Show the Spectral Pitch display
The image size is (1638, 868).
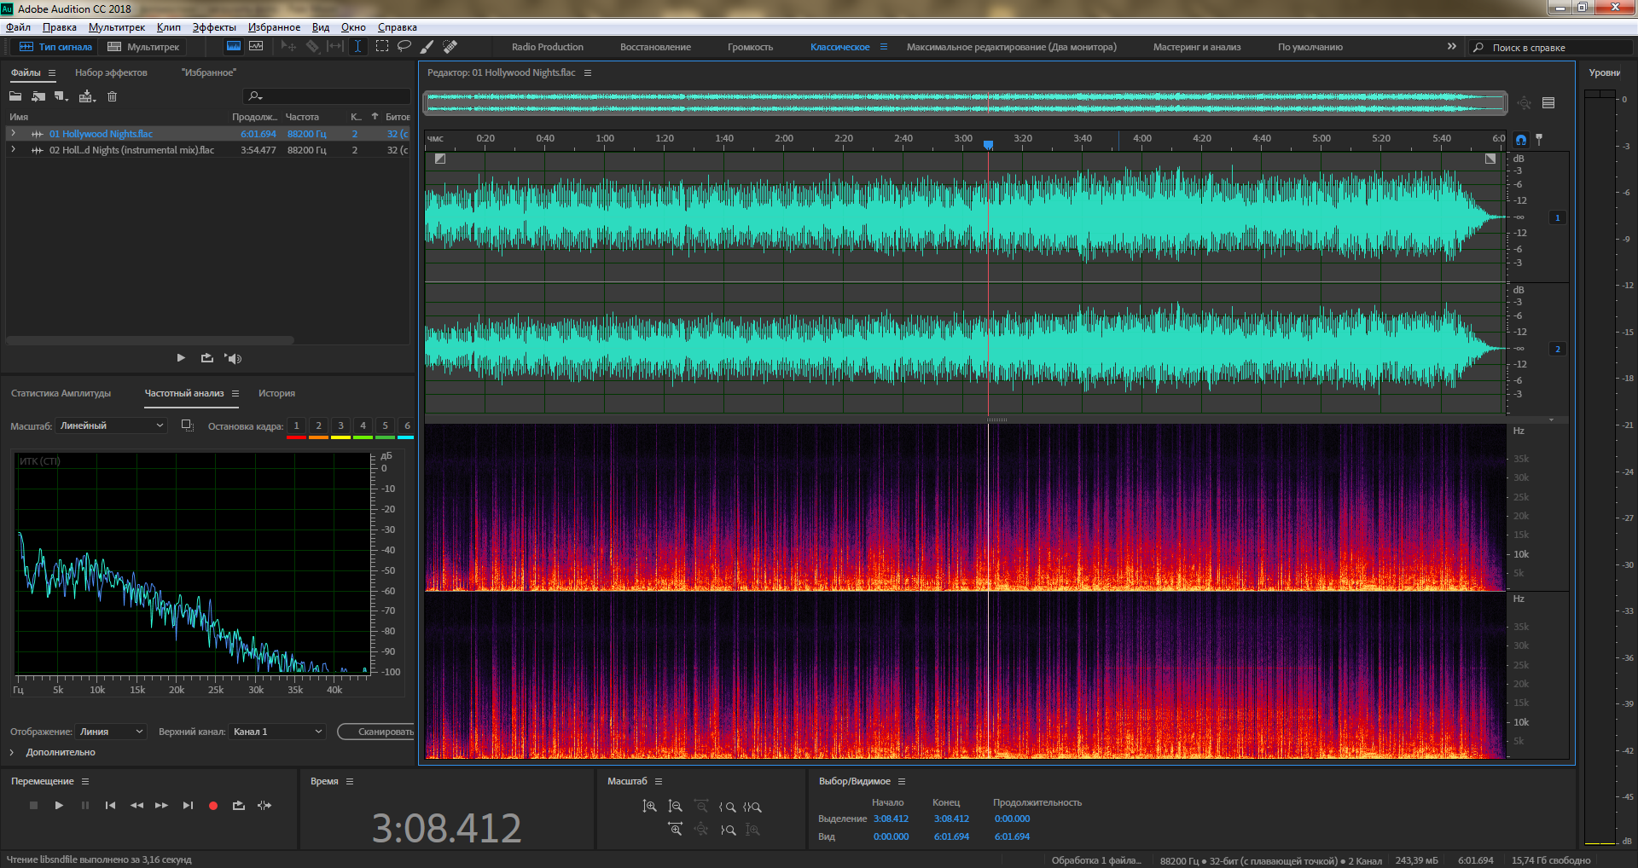coord(256,47)
